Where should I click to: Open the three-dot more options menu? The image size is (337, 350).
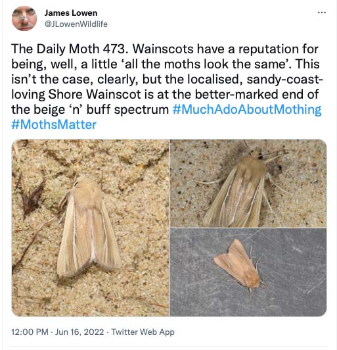pyautogui.click(x=322, y=12)
